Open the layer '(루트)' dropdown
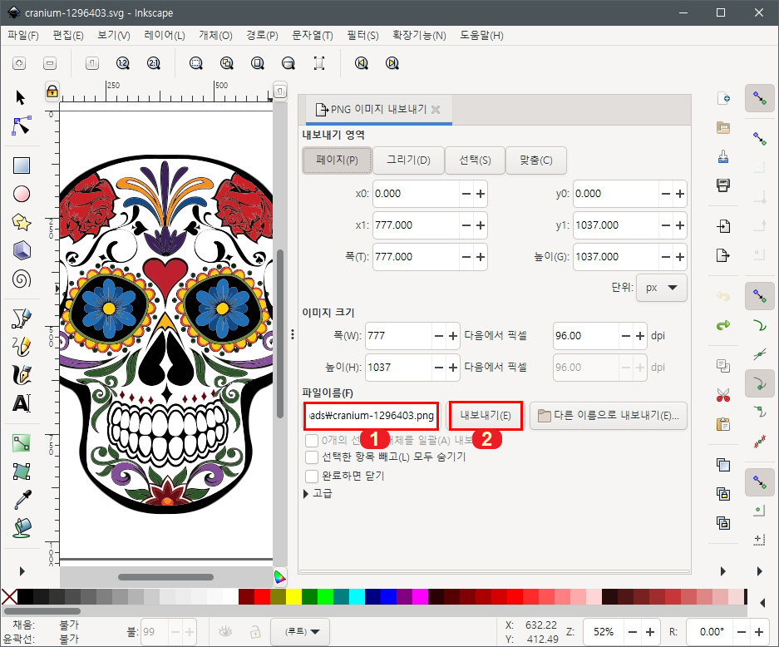The height and width of the screenshot is (647, 779). pyautogui.click(x=301, y=631)
